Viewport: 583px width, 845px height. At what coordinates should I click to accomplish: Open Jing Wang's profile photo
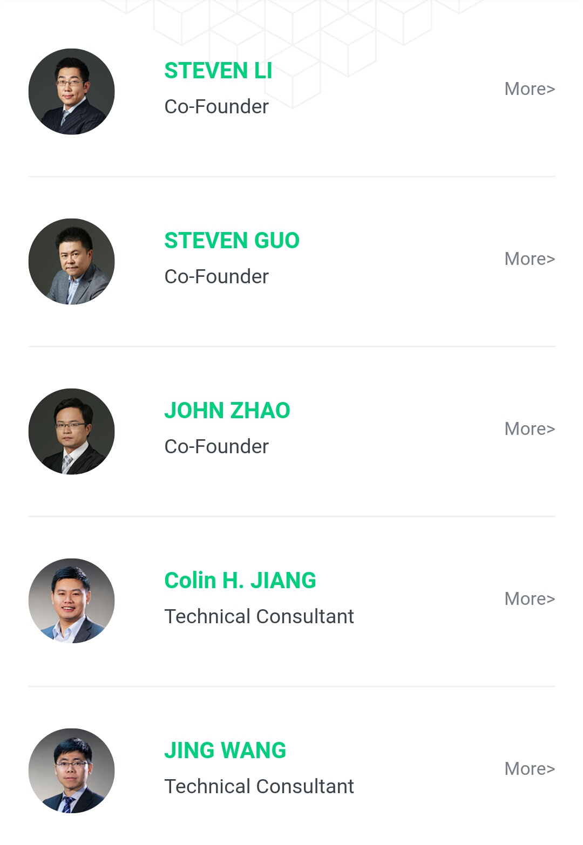[x=71, y=771]
